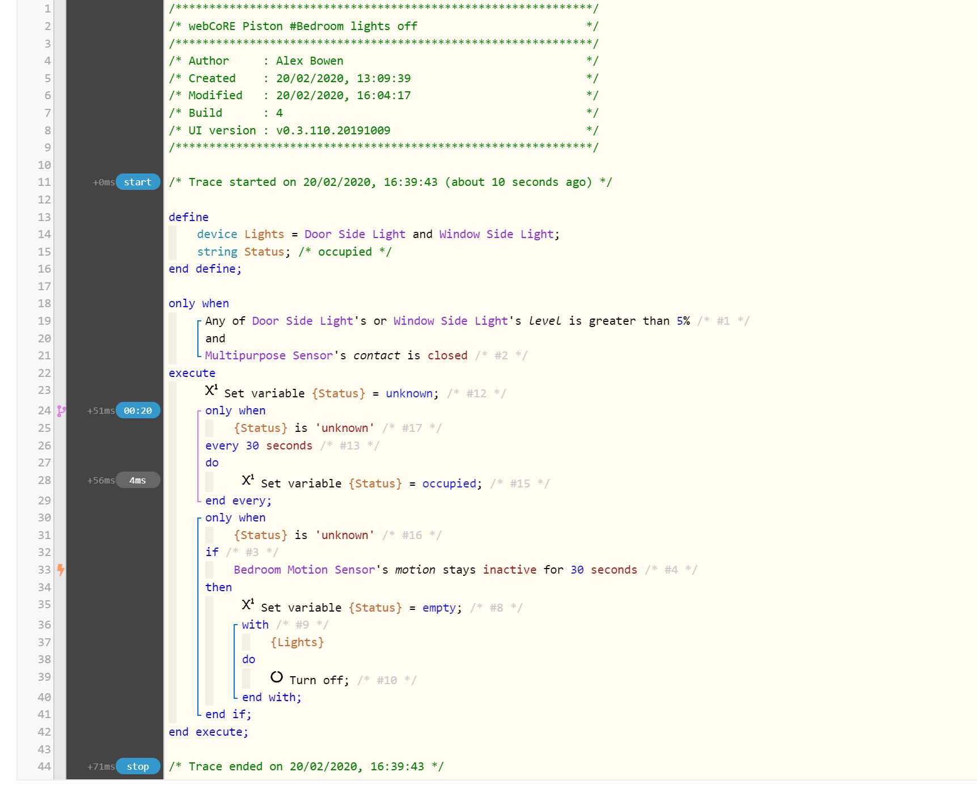Viewport: 977px width, 789px height.
Task: Click the 'Trace ended on' comment line
Action: (x=306, y=766)
